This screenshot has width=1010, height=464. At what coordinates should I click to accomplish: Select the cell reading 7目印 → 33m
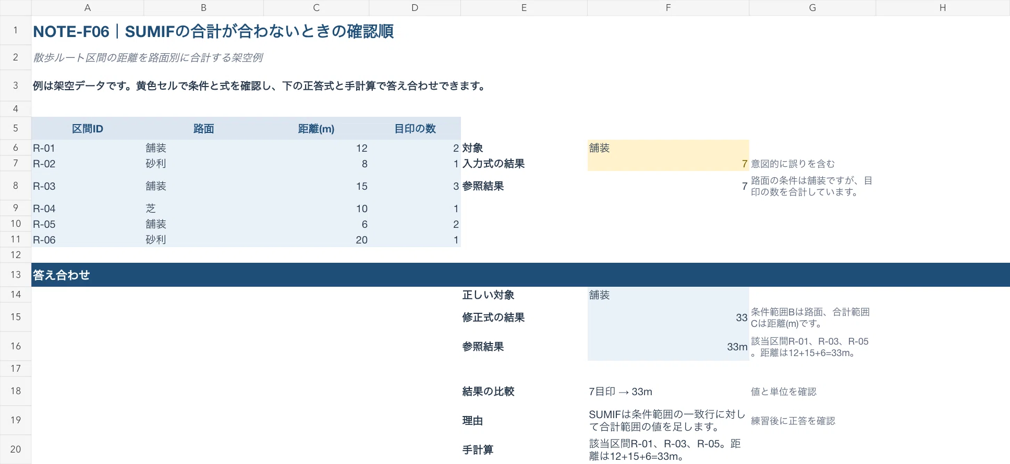point(668,392)
